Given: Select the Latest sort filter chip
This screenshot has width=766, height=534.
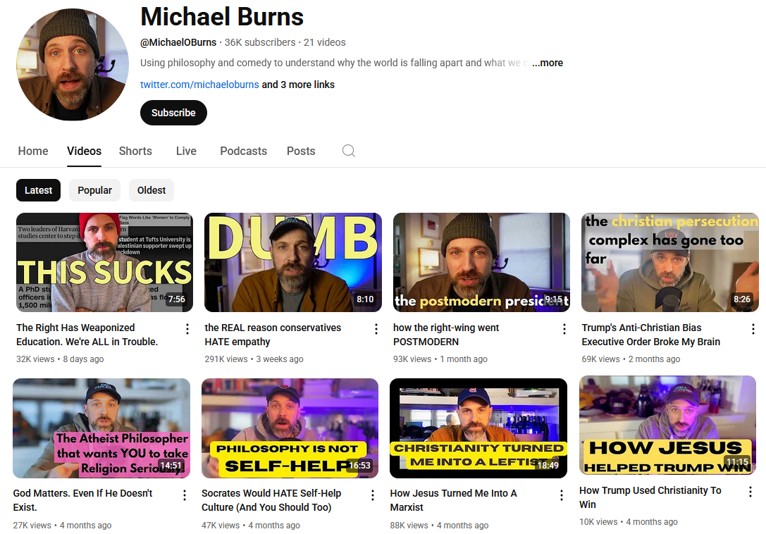Looking at the screenshot, I should [38, 190].
